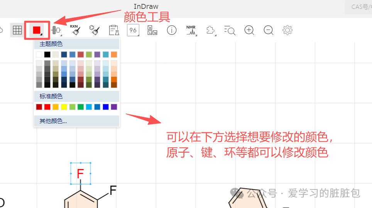This screenshot has height=208, width=372.
Task: Select the black F atom label
Action: 113,190
